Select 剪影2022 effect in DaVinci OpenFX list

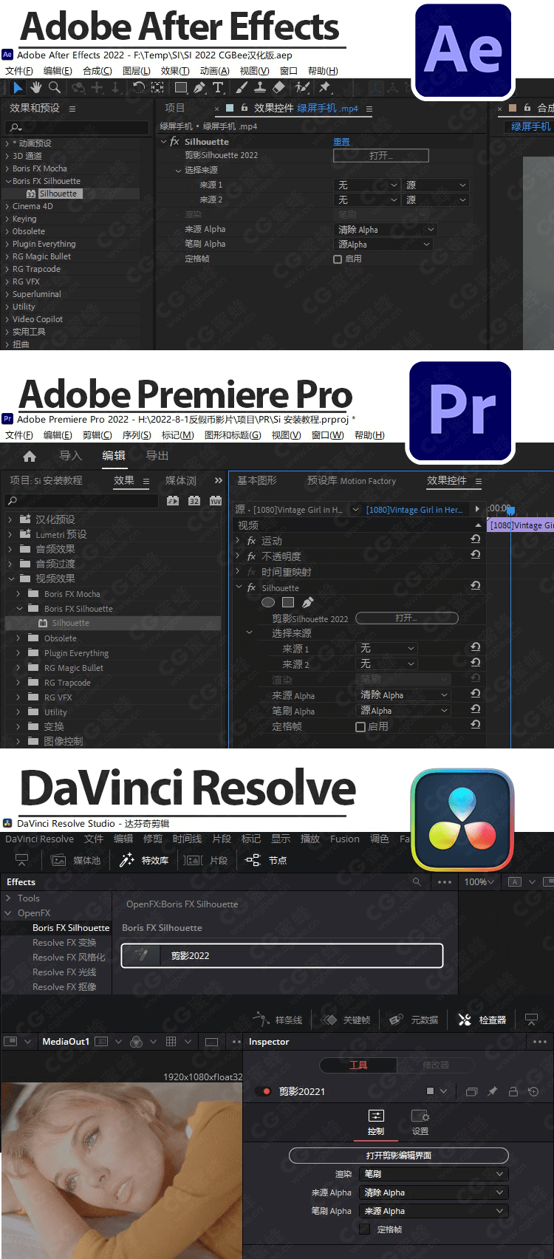(282, 955)
